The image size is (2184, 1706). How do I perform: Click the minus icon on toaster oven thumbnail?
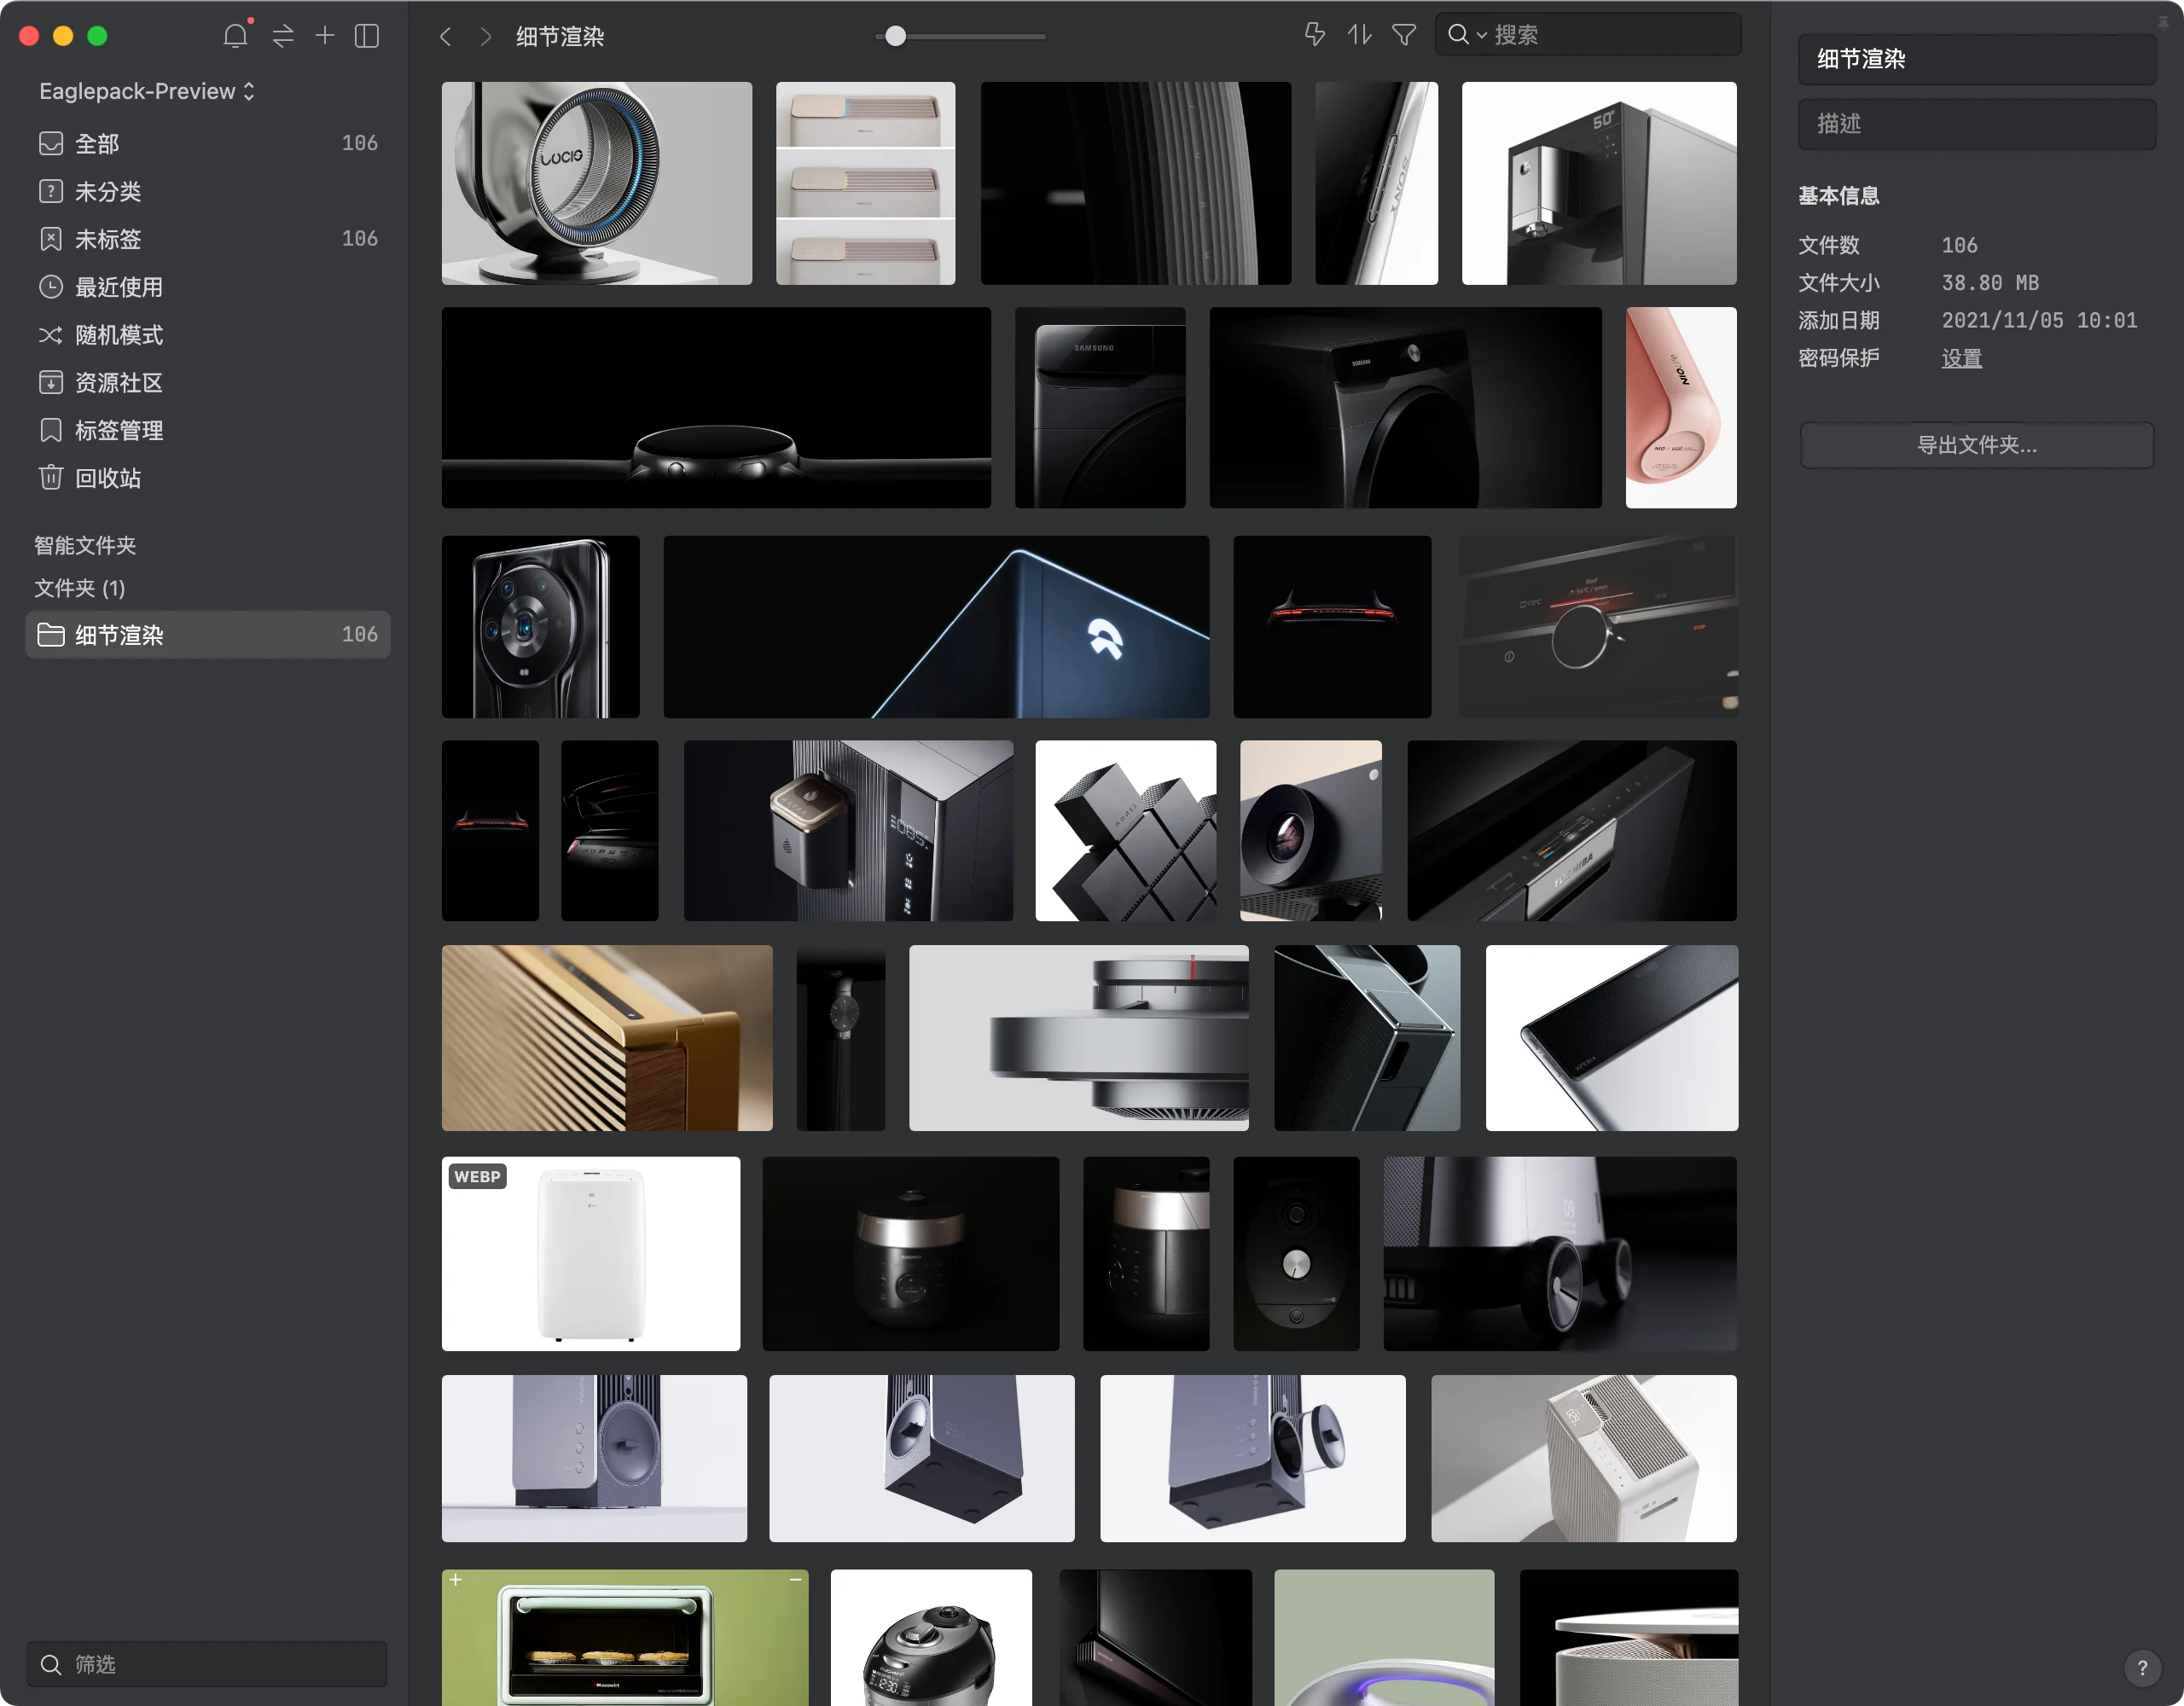click(x=795, y=1580)
